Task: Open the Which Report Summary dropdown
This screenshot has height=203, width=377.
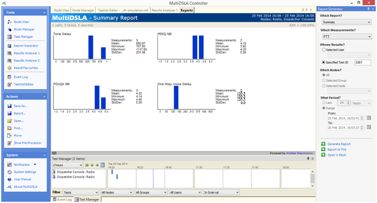Action: [x=347, y=22]
